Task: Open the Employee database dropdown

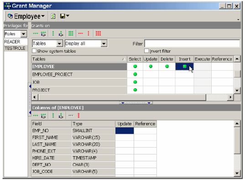Action: pos(43,16)
